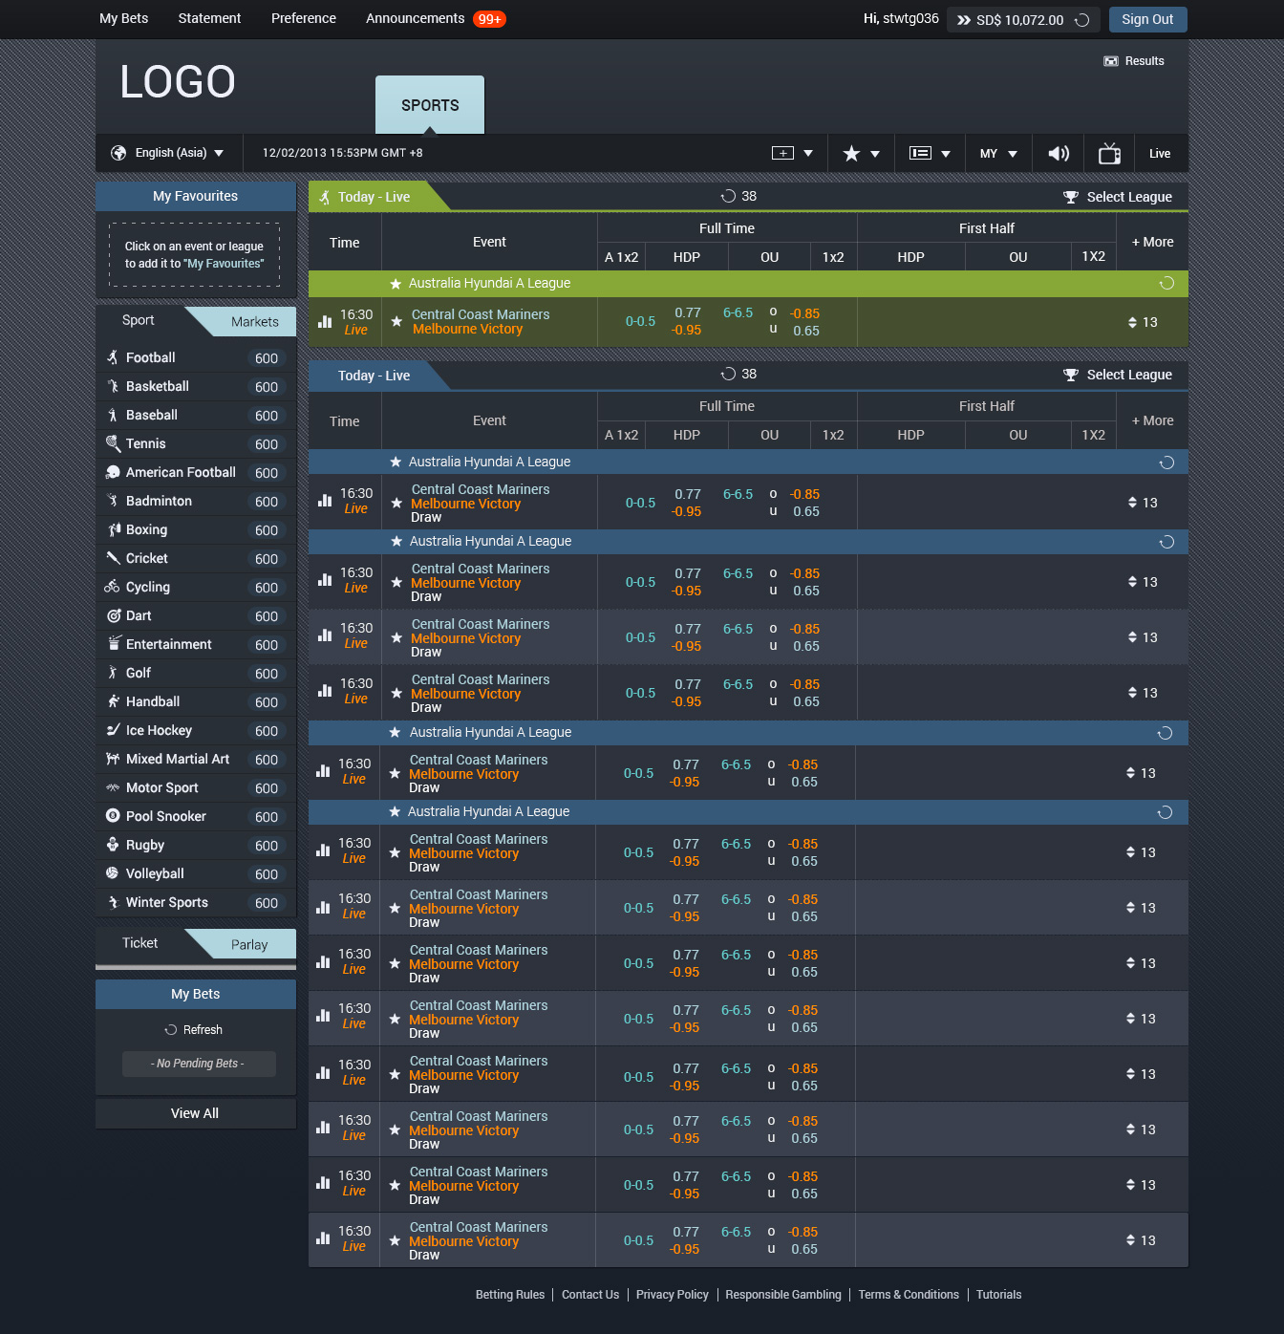The height and width of the screenshot is (1334, 1284).
Task: Toggle favourite star on green Australia Hyundai A League header
Action: pyautogui.click(x=396, y=284)
